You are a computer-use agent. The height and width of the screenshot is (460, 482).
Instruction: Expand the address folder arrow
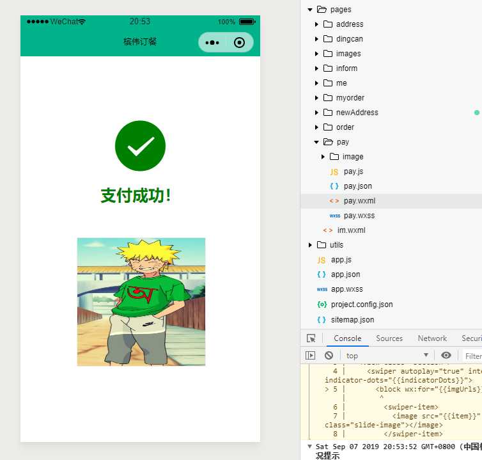[316, 24]
